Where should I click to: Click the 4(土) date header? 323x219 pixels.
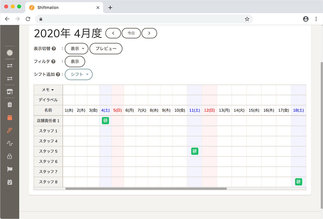(x=105, y=110)
